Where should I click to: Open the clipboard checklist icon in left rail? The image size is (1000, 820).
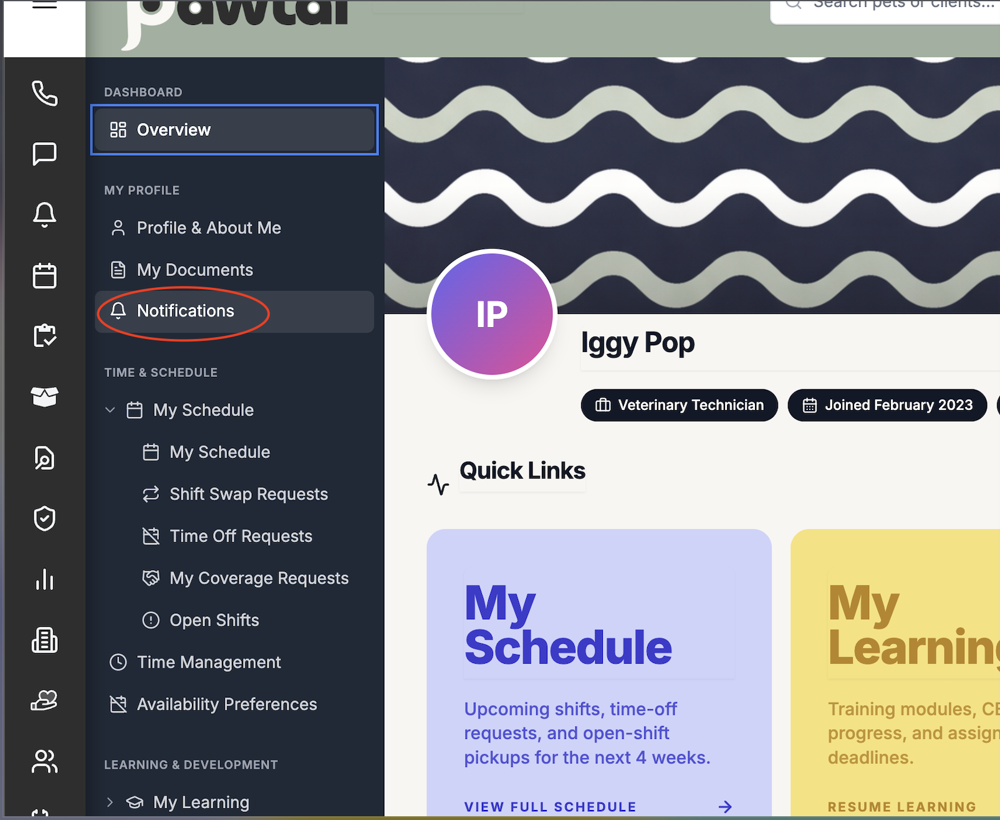44,336
